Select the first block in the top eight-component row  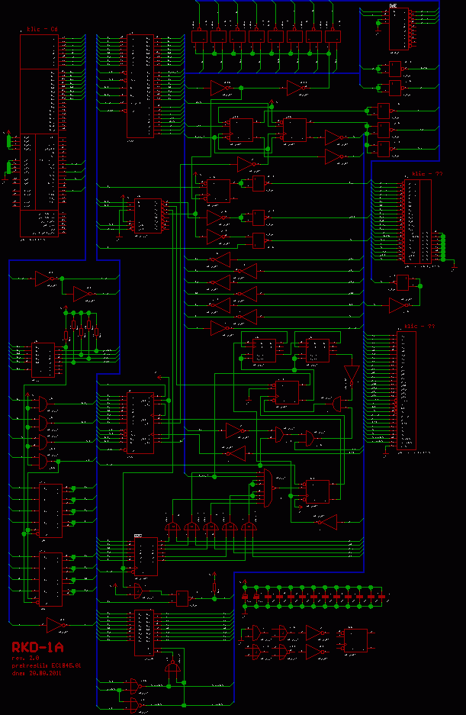pos(200,36)
